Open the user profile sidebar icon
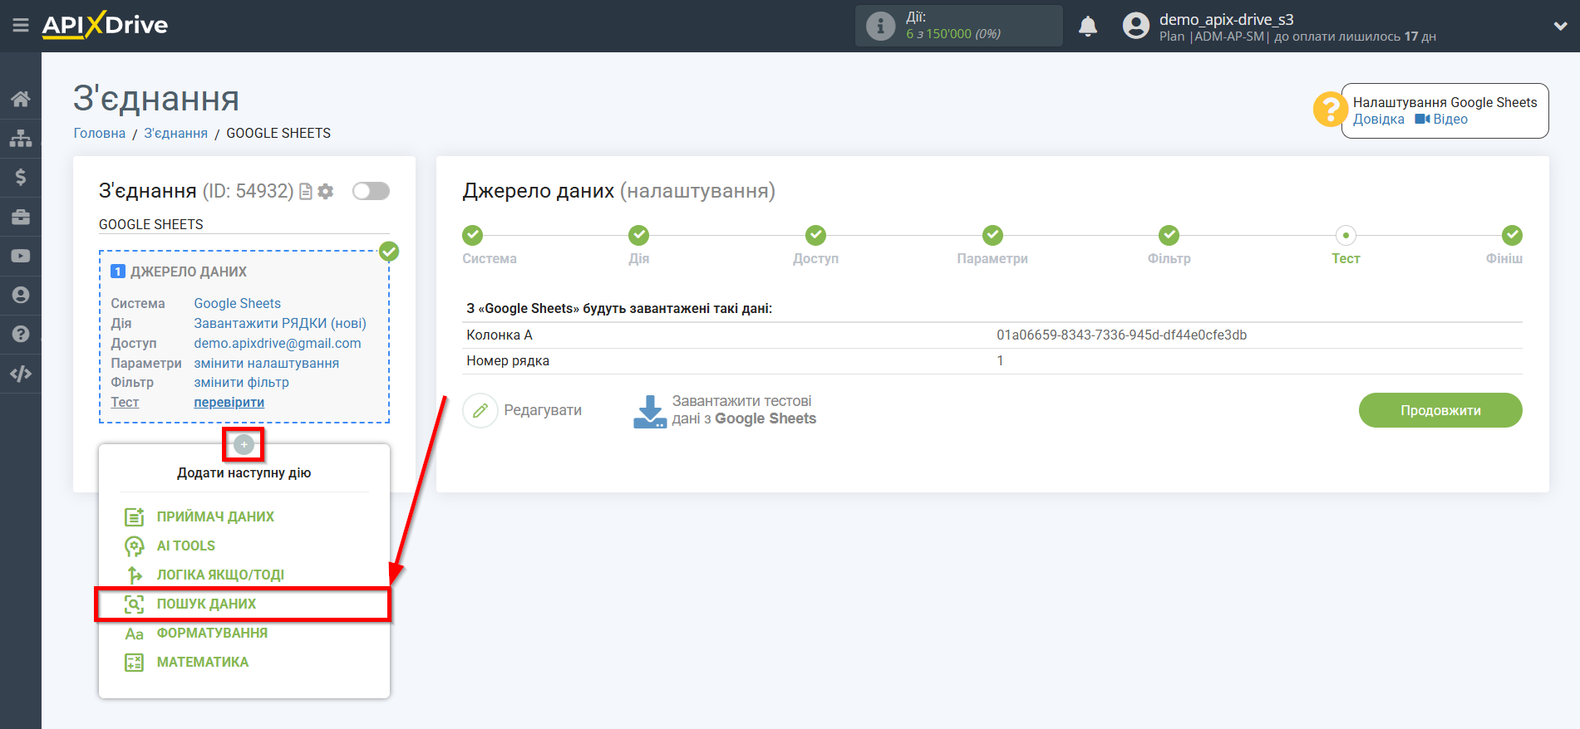Screen dimensions: 1580x729 (x=21, y=295)
